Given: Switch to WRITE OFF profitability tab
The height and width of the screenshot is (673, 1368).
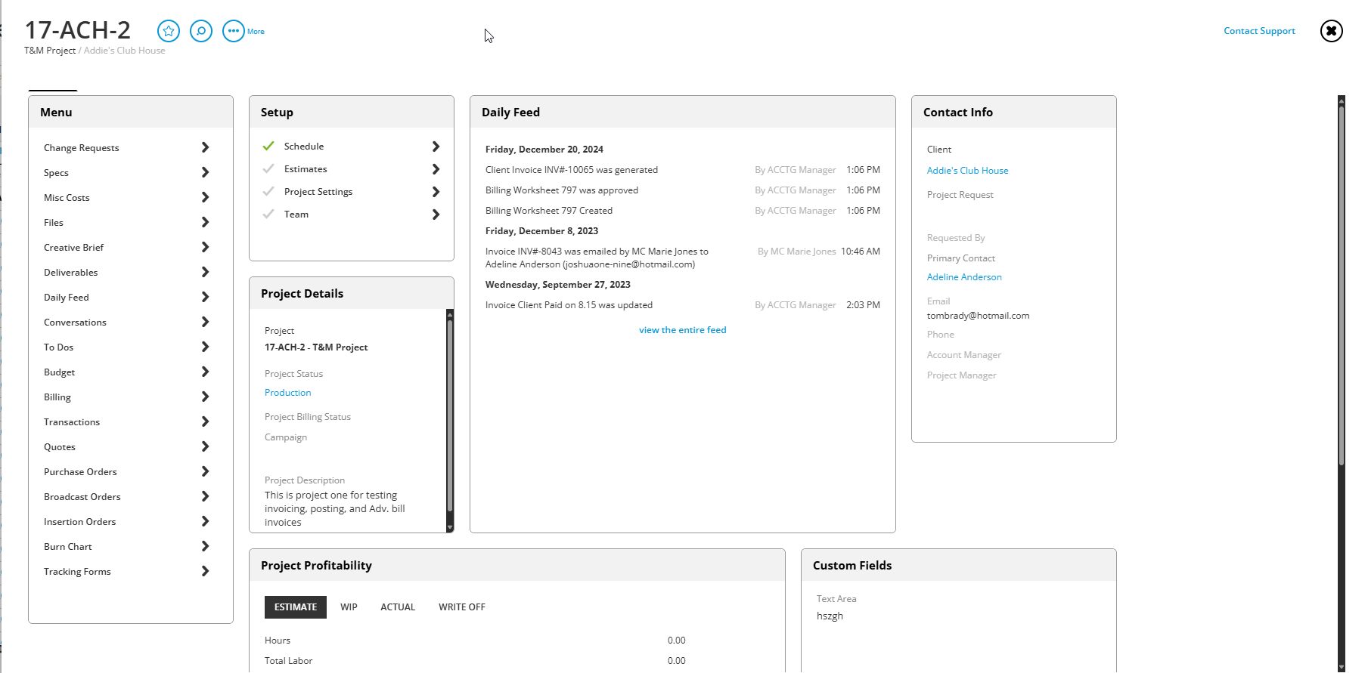Looking at the screenshot, I should [462, 607].
